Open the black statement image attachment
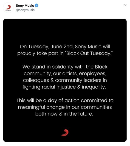The width and height of the screenshot is (130, 146). [x=65, y=80]
